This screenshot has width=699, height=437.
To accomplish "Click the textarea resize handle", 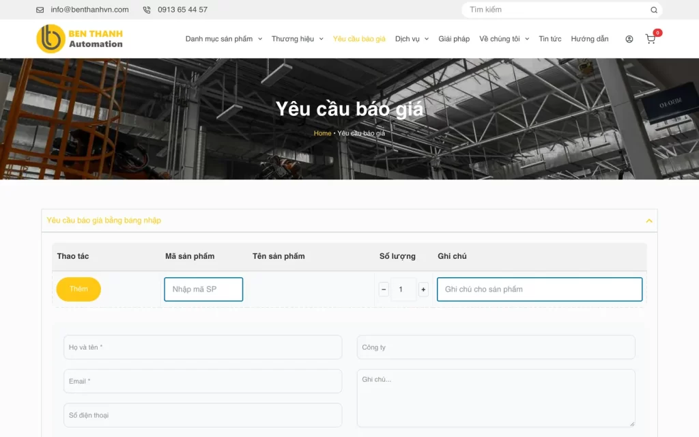I will pos(631,424).
